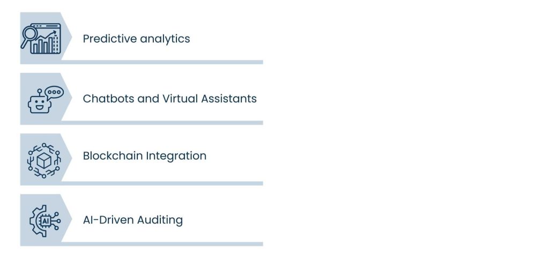Click the underline bar below Chatbots row
549x259 pixels.
161,123
